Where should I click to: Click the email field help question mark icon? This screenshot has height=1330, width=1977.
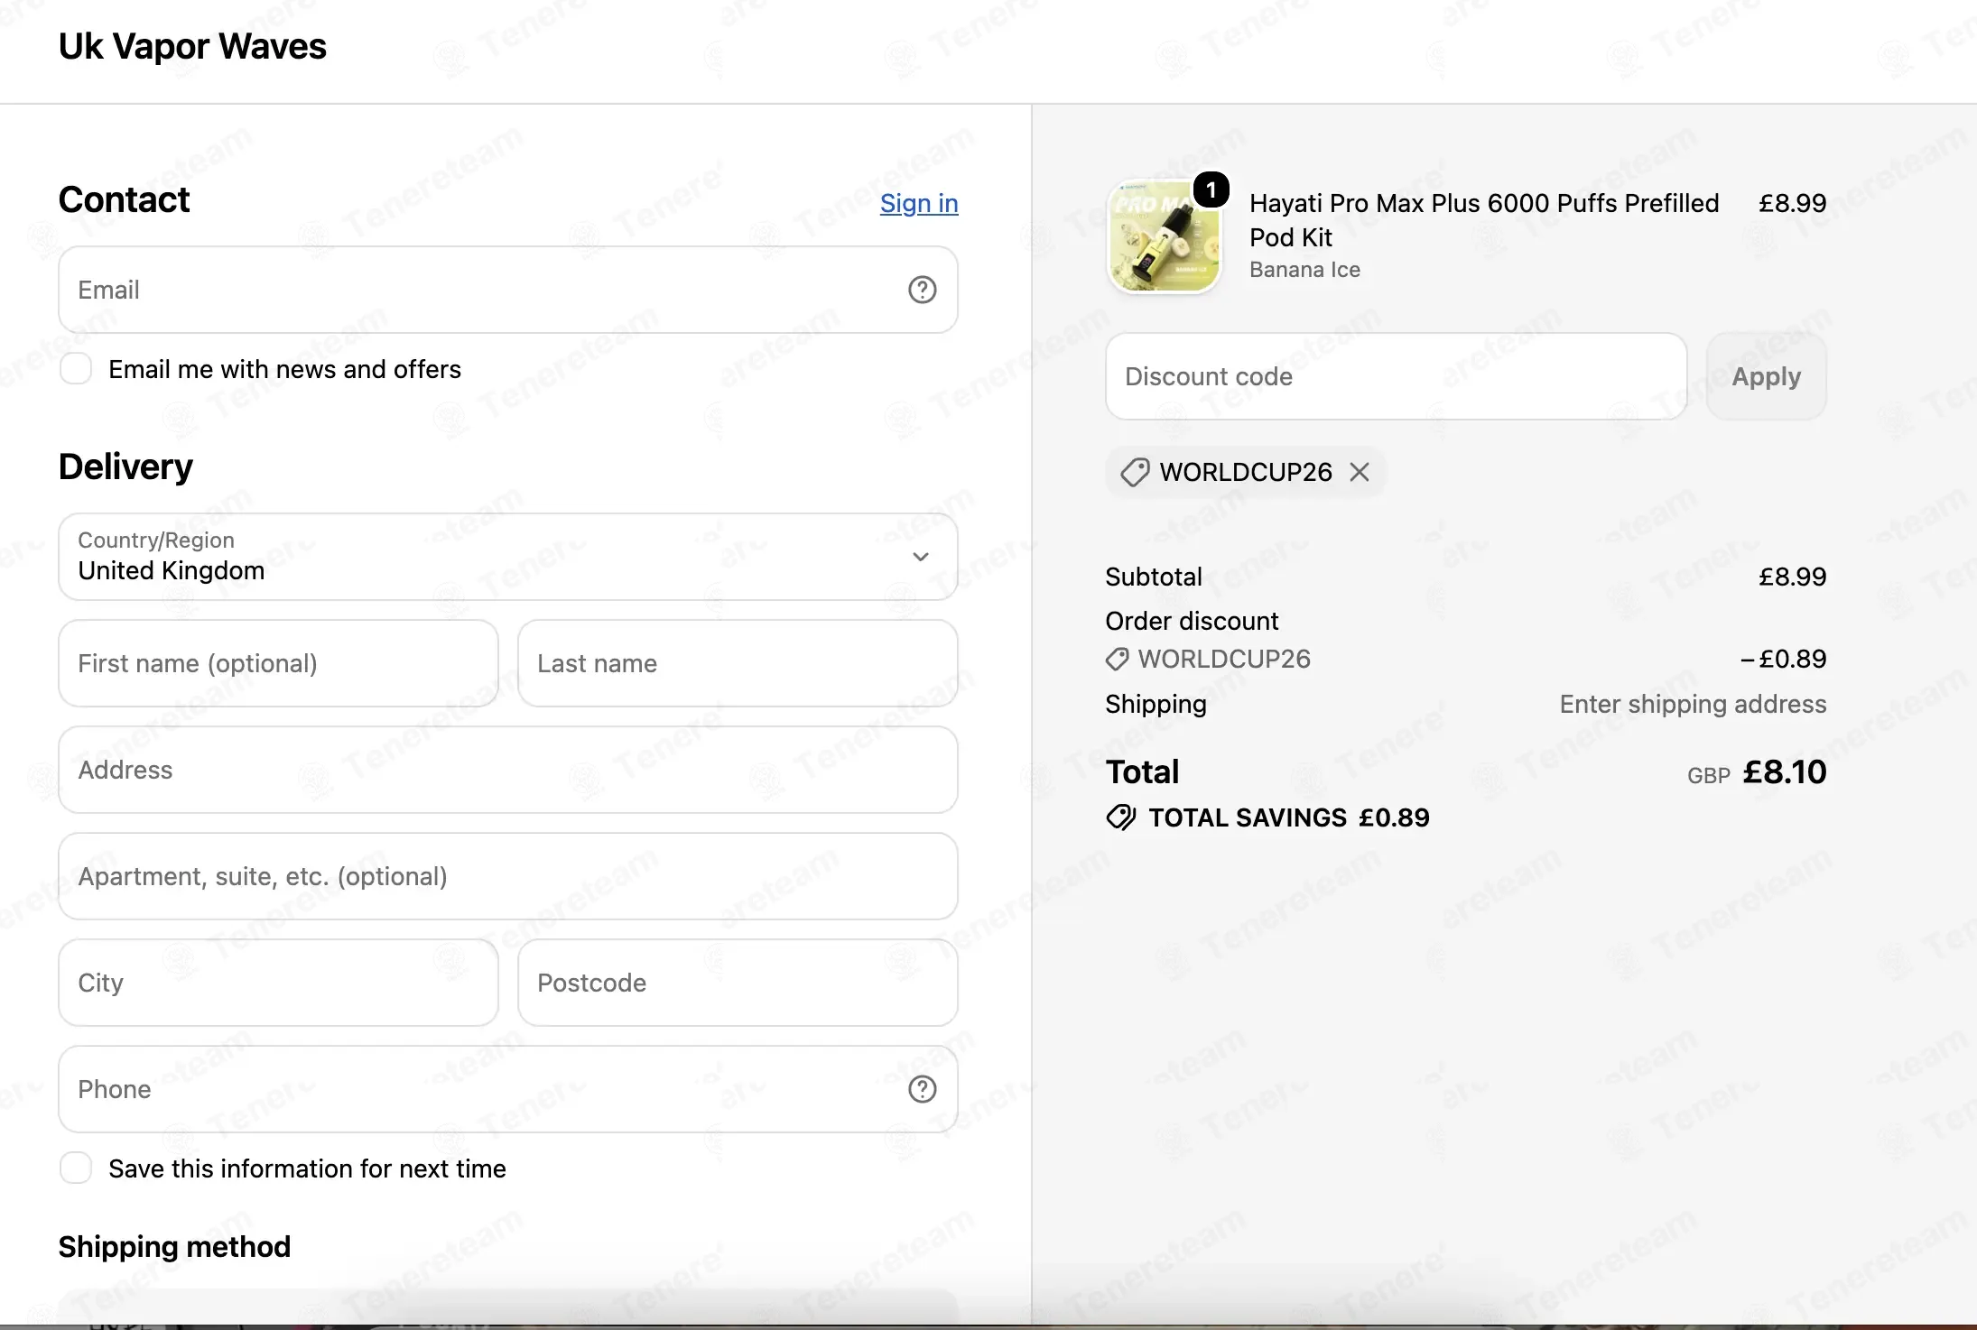pyautogui.click(x=922, y=290)
